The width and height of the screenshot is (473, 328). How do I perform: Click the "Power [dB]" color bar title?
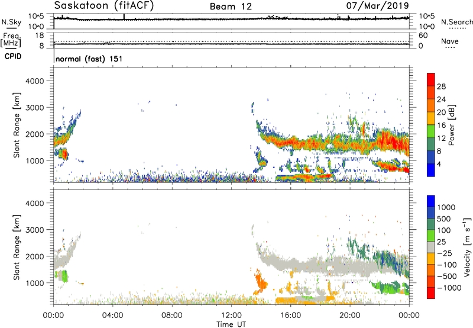click(452, 125)
